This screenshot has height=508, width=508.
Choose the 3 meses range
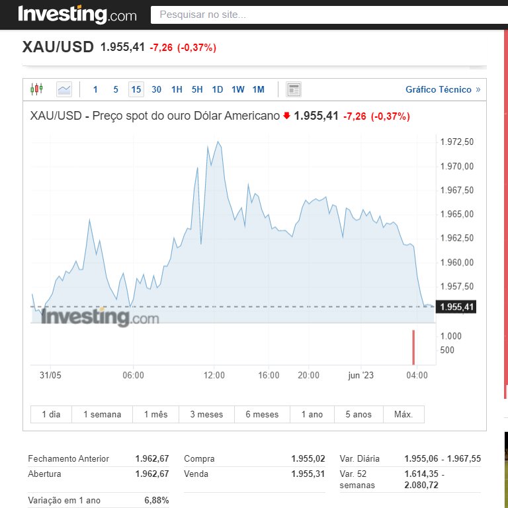coord(206,414)
